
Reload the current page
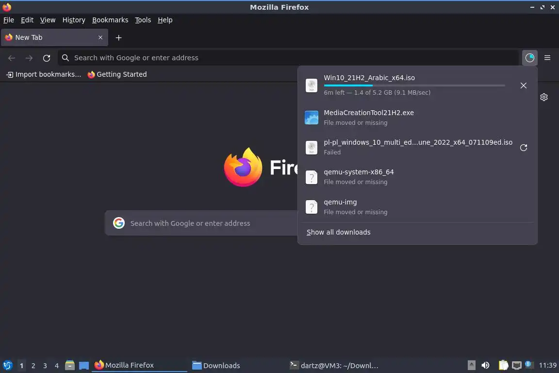(x=47, y=58)
